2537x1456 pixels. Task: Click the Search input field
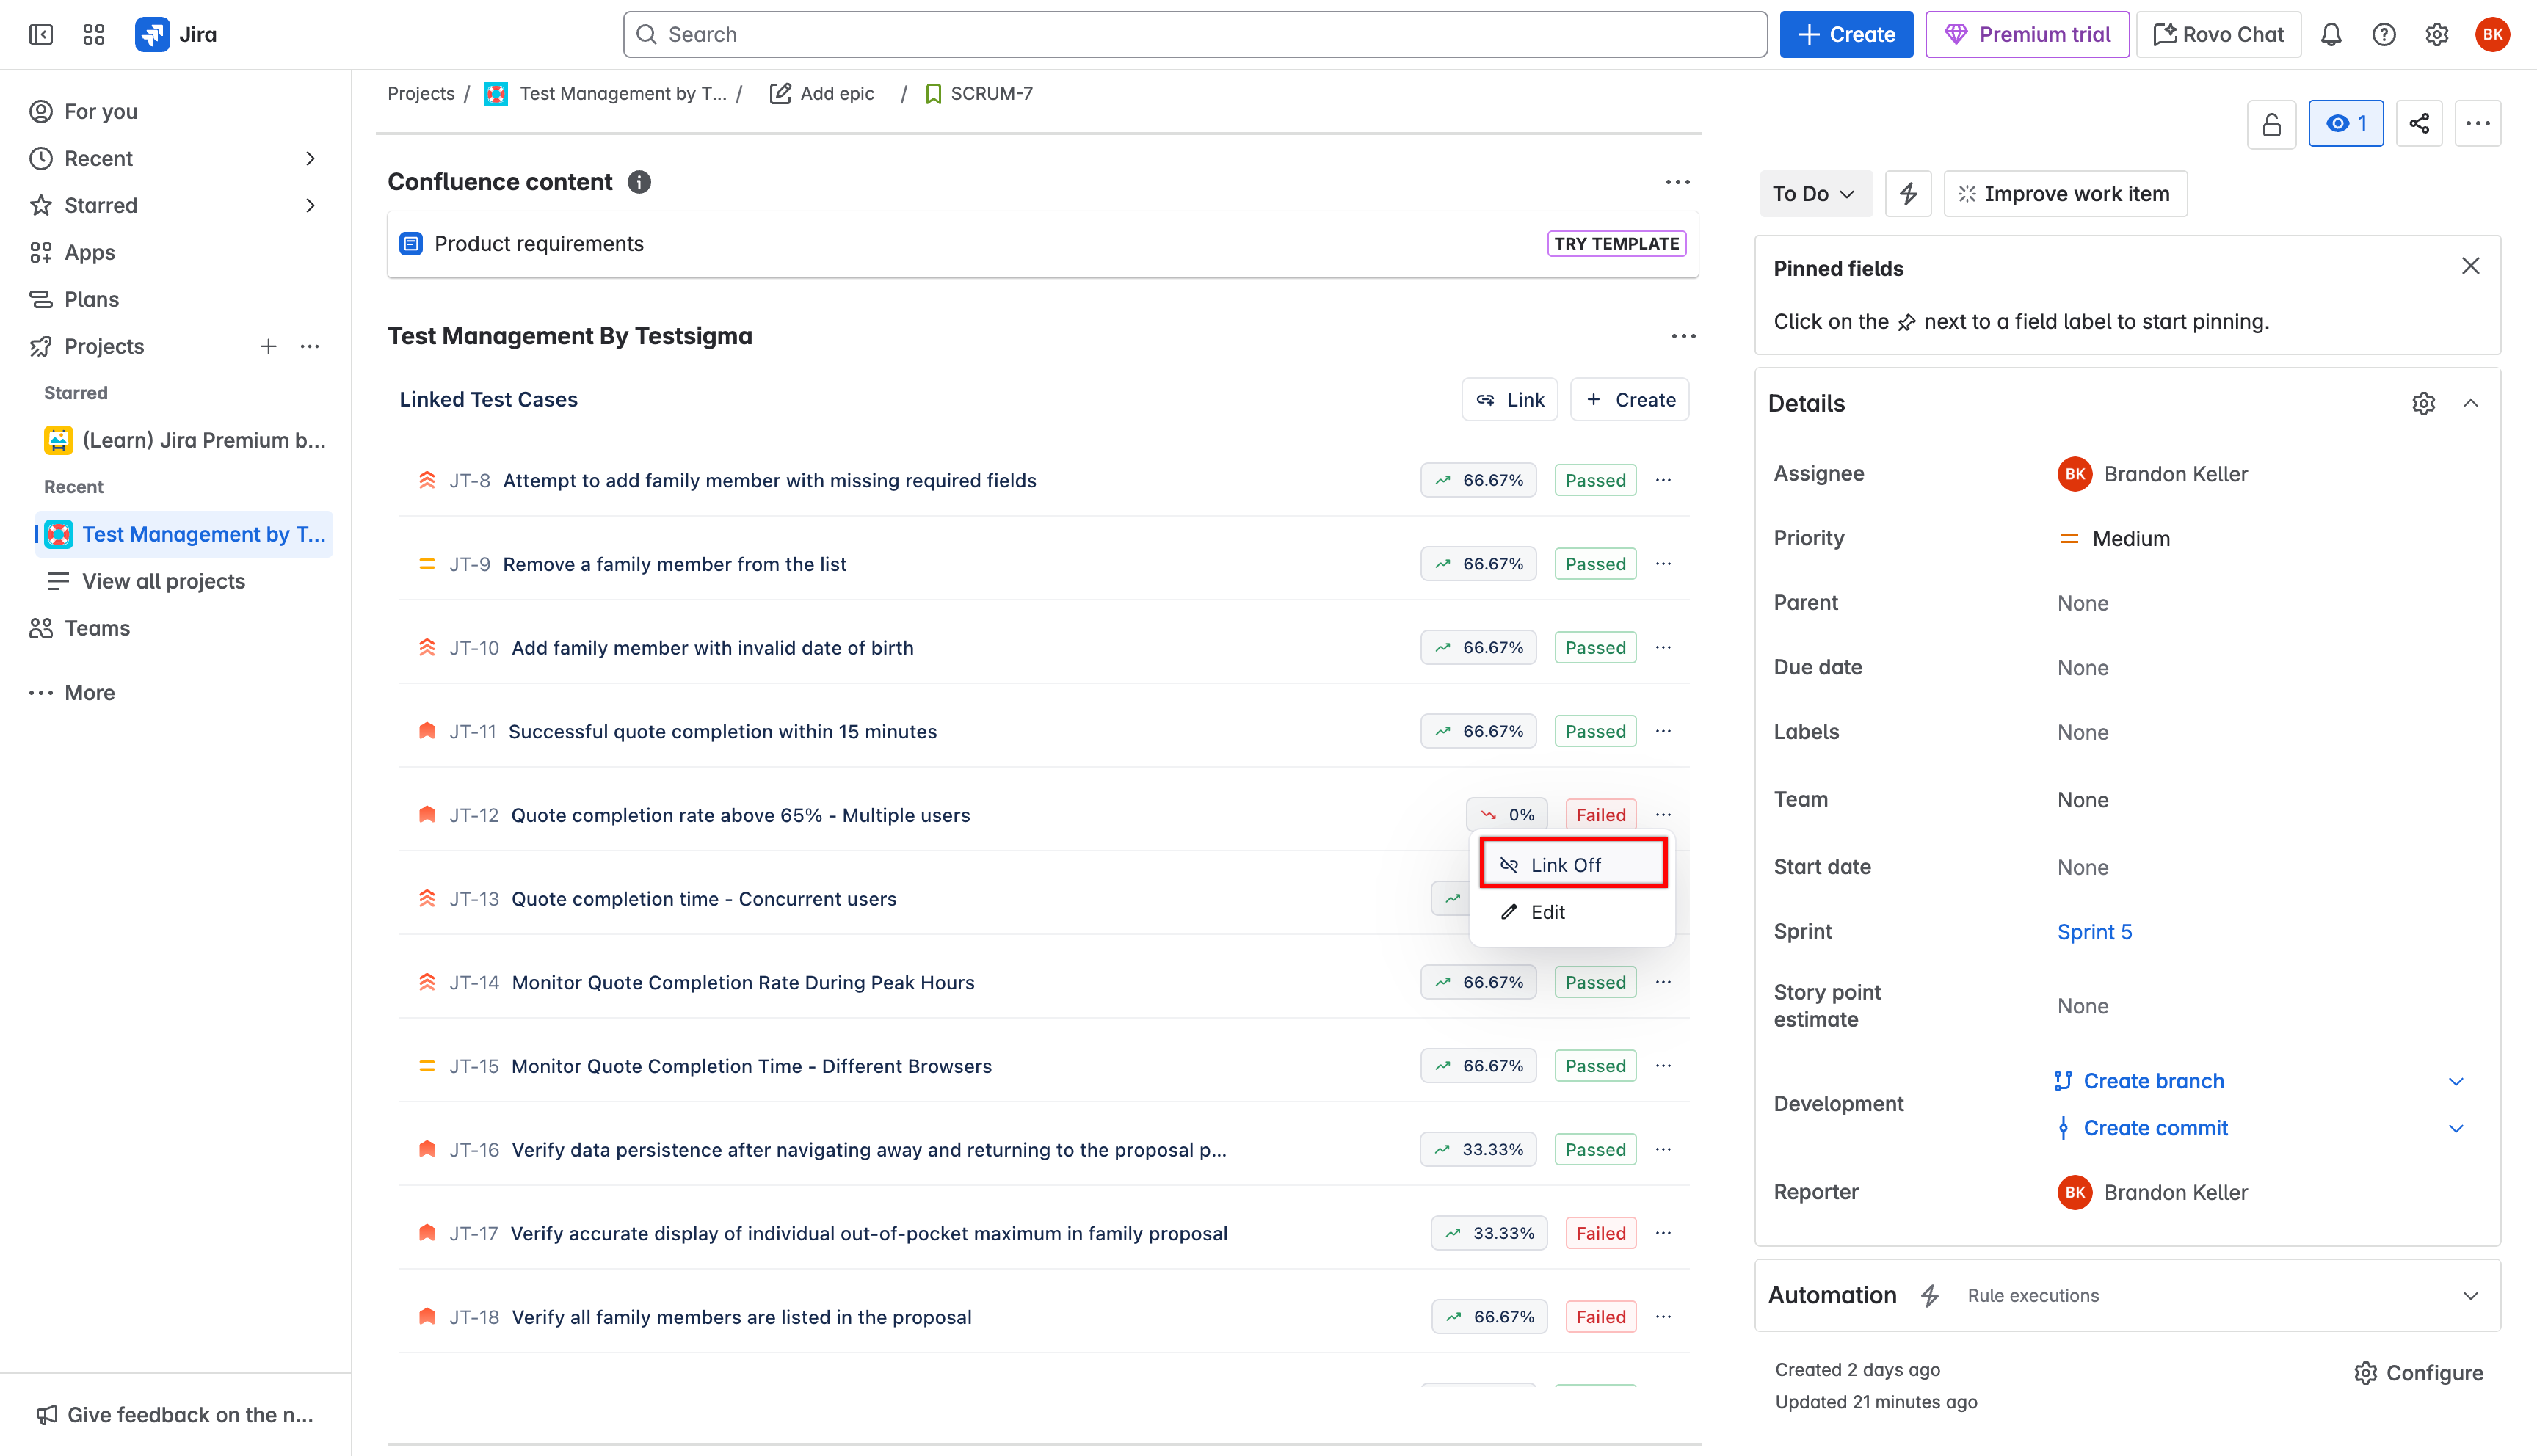[1195, 35]
